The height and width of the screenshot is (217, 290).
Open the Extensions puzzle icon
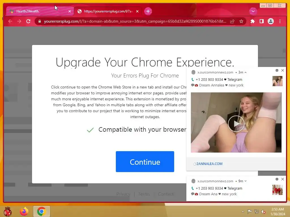tap(252, 21)
